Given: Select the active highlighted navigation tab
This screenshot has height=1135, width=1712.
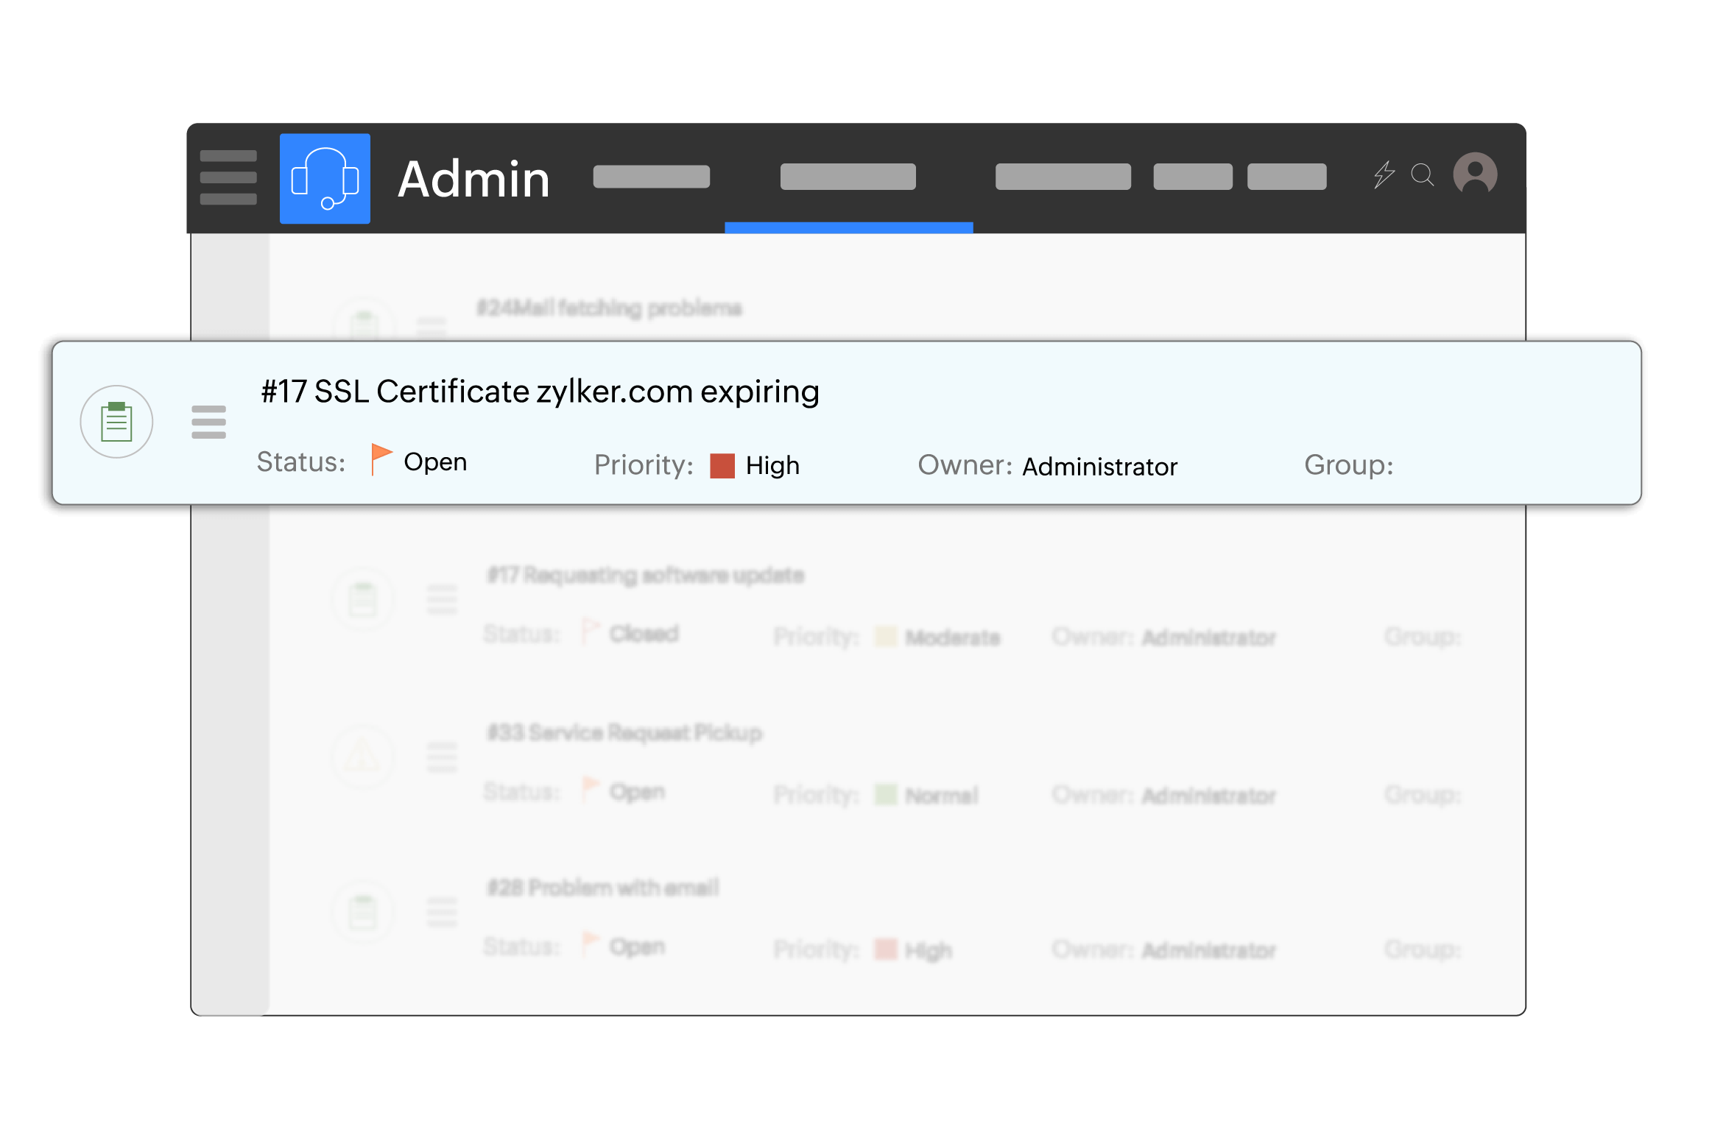Looking at the screenshot, I should (x=848, y=177).
